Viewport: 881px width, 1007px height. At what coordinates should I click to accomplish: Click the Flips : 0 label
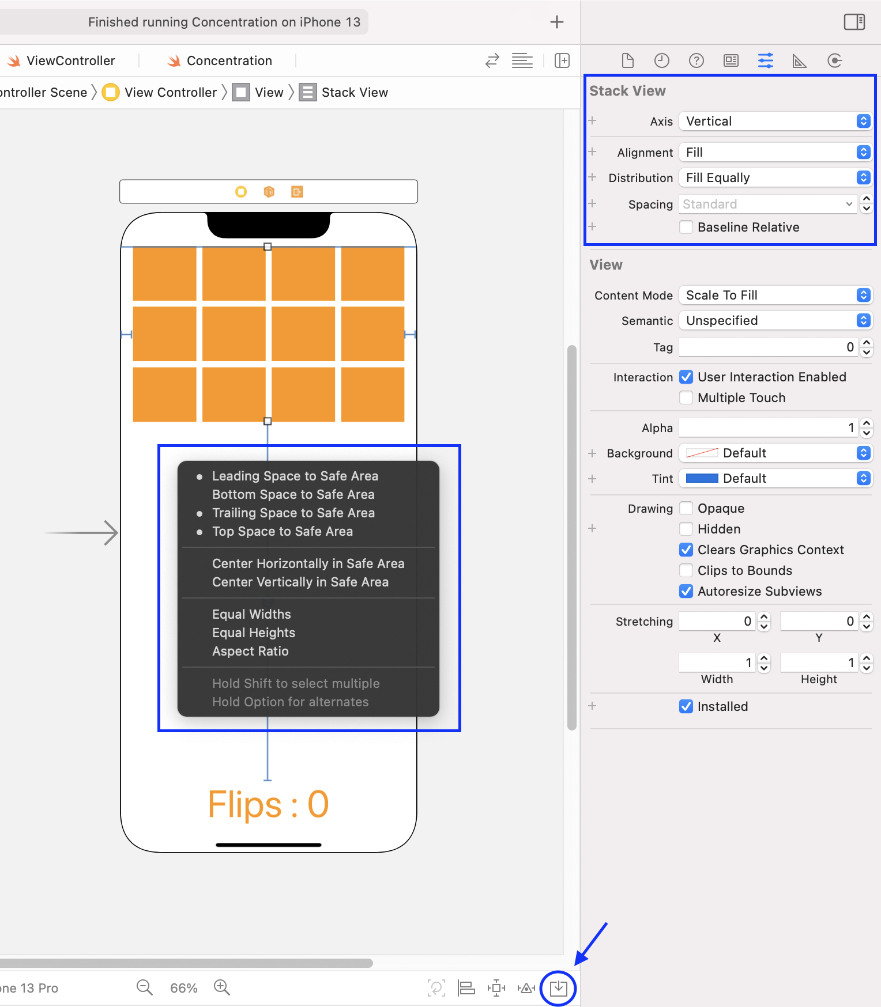coord(268,804)
